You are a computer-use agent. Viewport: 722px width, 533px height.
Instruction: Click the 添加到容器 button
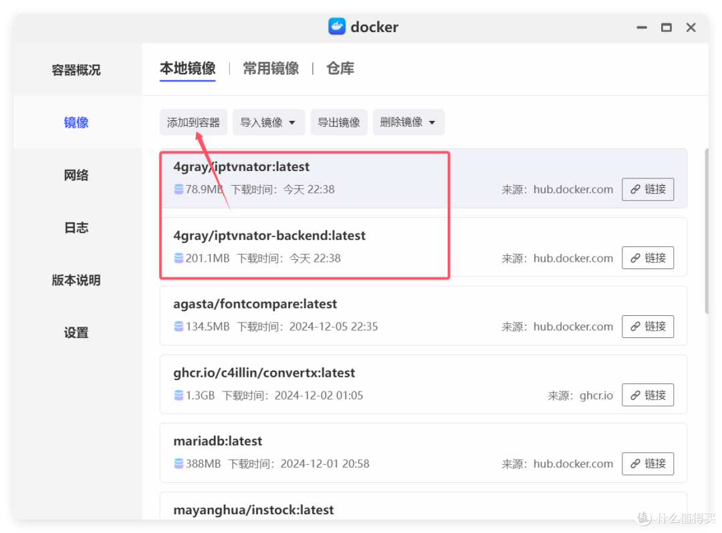(x=193, y=122)
